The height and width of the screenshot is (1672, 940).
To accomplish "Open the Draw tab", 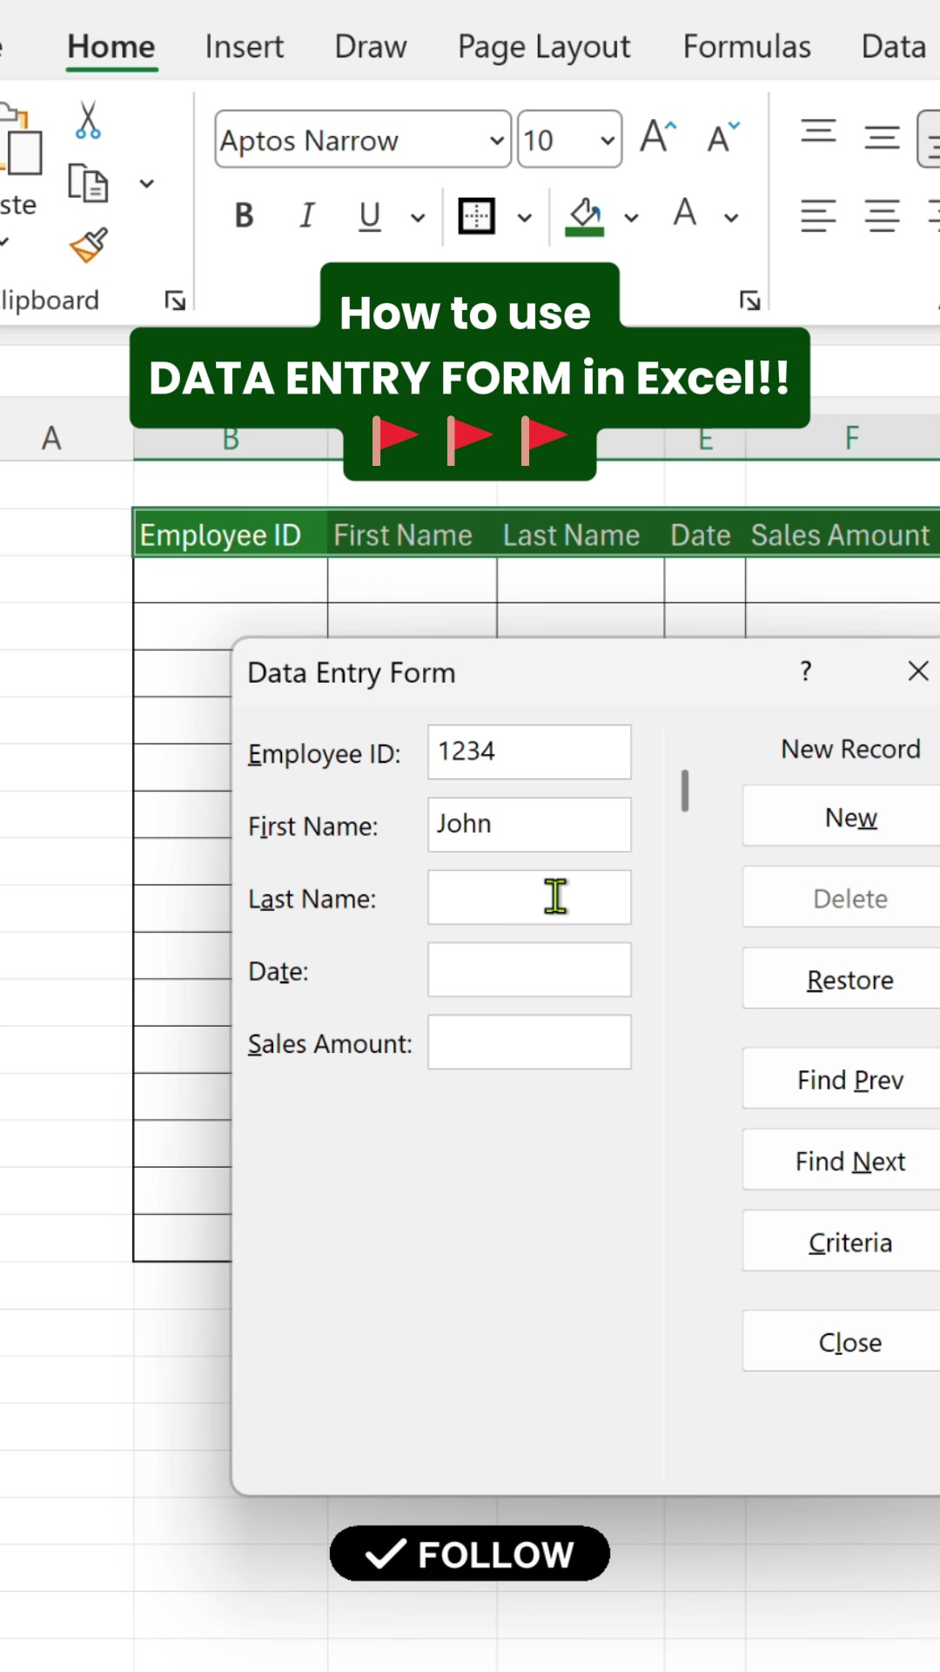I will click(x=371, y=47).
